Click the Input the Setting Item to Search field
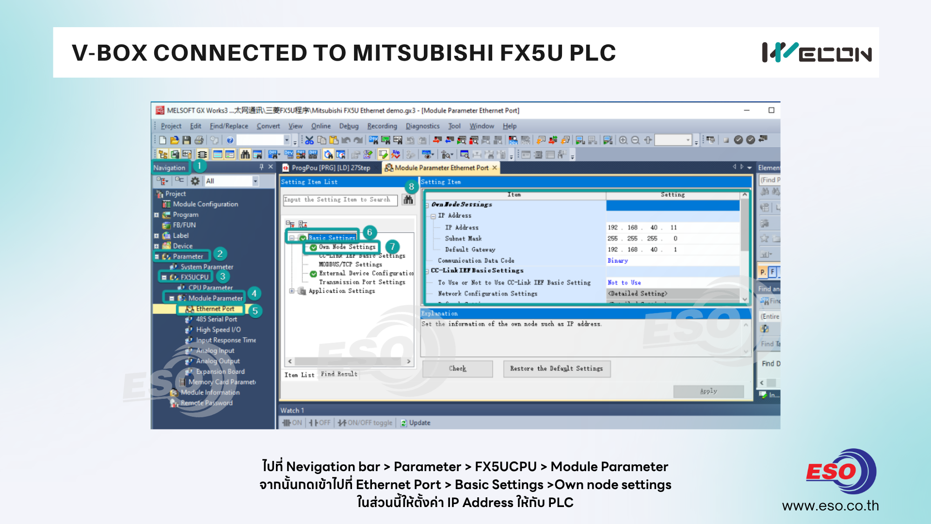Viewport: 931px width, 524px height. coord(340,200)
